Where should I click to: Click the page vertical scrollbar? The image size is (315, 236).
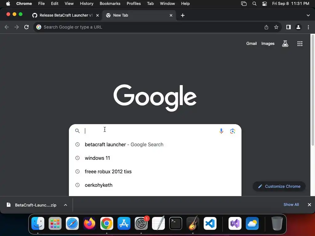pyautogui.click(x=313, y=90)
